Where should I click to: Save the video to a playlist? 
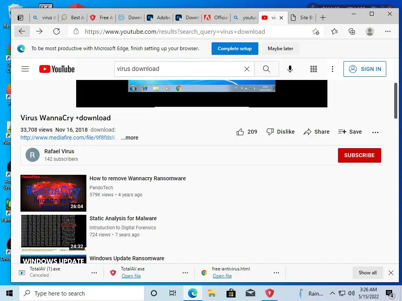tap(350, 132)
